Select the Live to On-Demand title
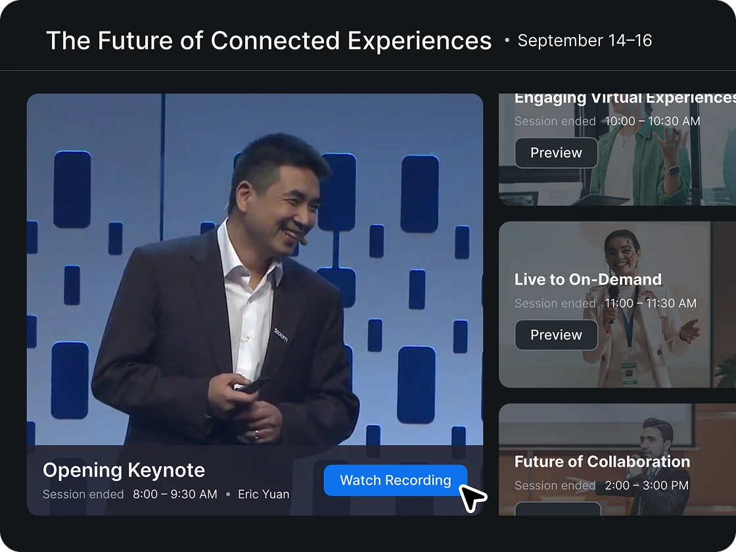The image size is (736, 552). click(587, 279)
